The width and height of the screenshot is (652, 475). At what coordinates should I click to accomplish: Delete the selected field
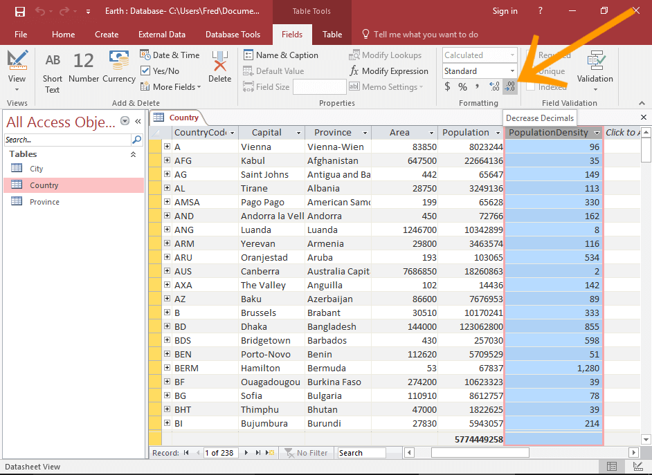[x=219, y=69]
